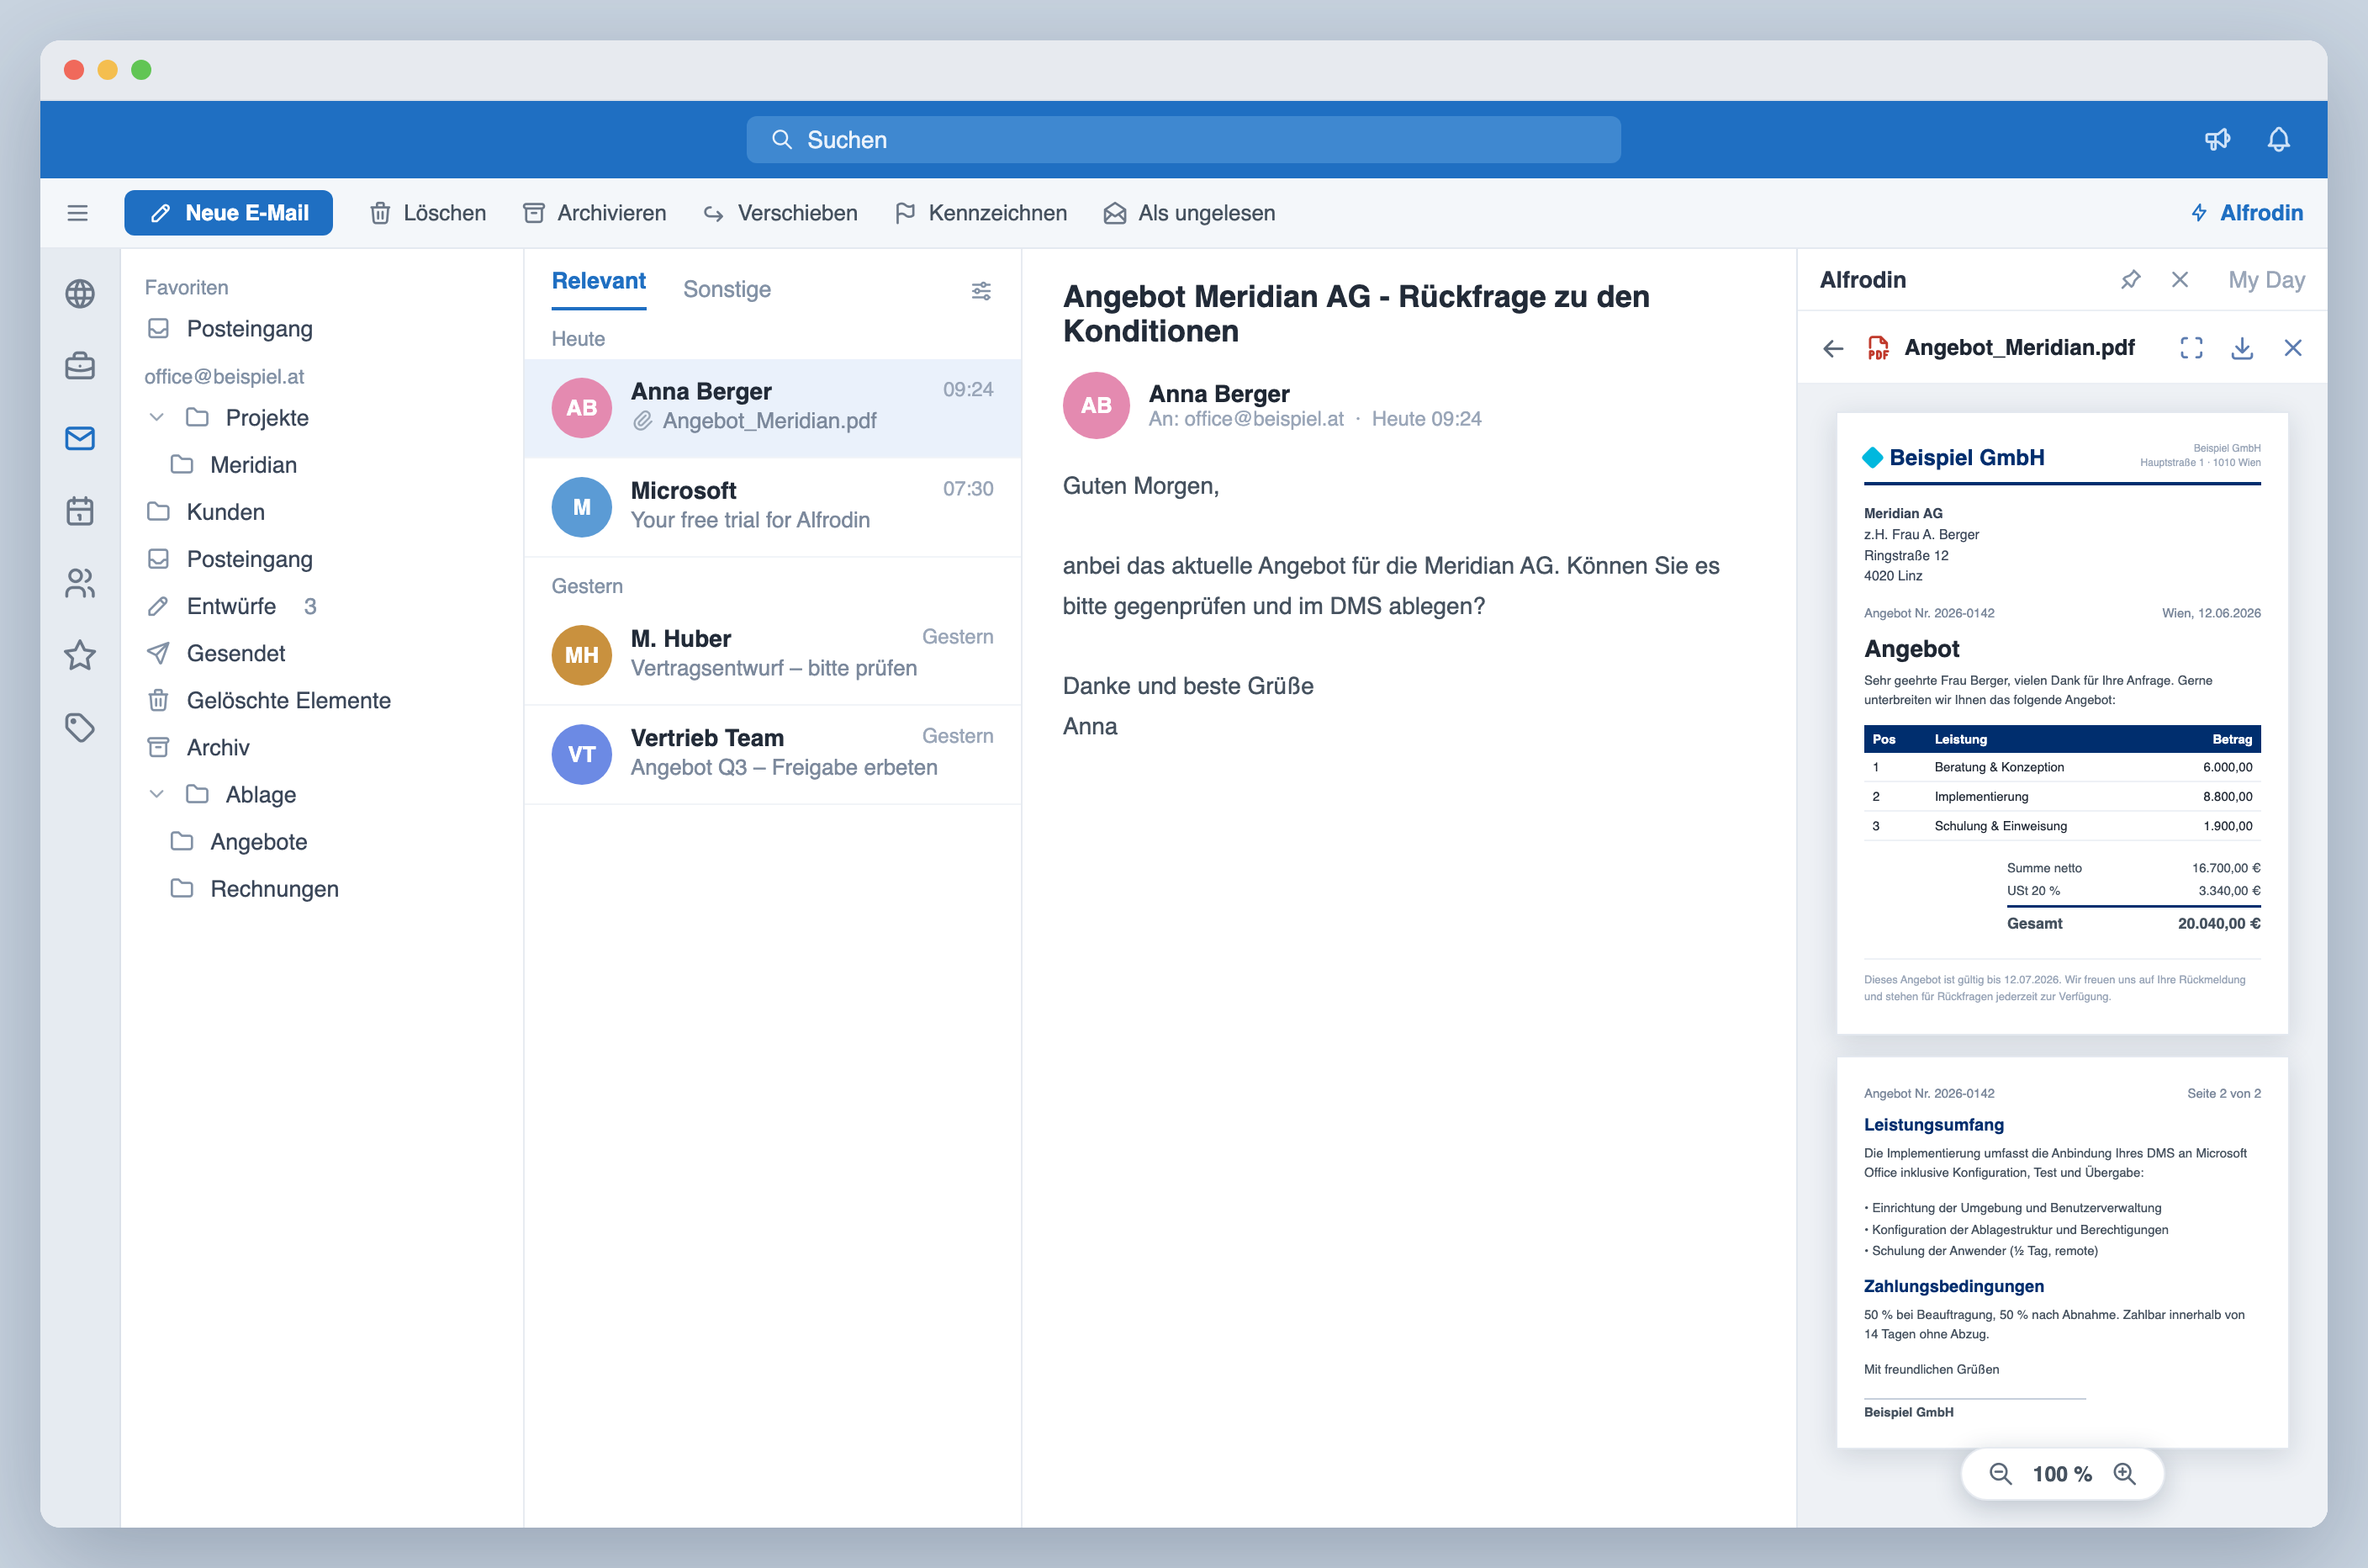
Task: Click in the Suchen search field
Action: (1183, 139)
